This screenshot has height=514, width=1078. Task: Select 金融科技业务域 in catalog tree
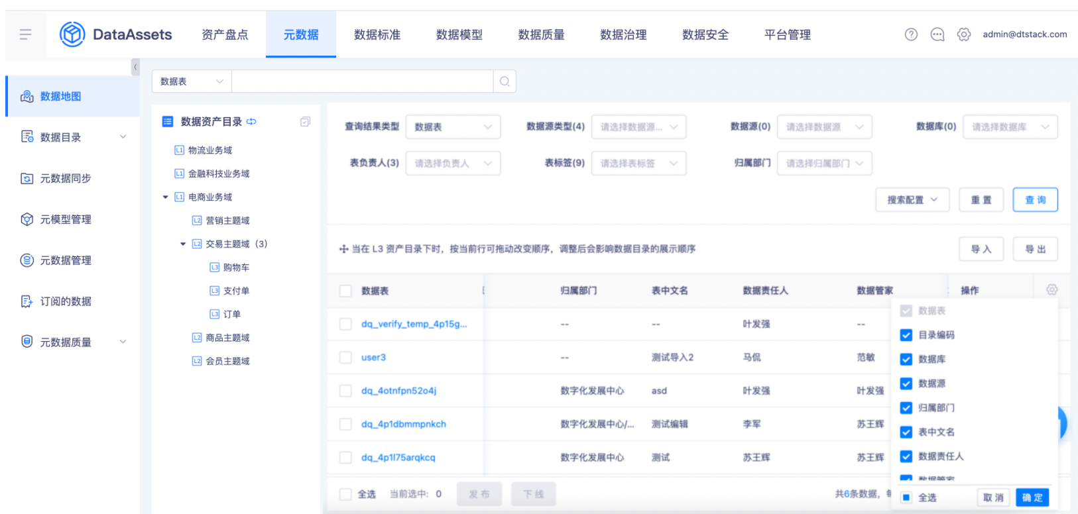coord(219,174)
